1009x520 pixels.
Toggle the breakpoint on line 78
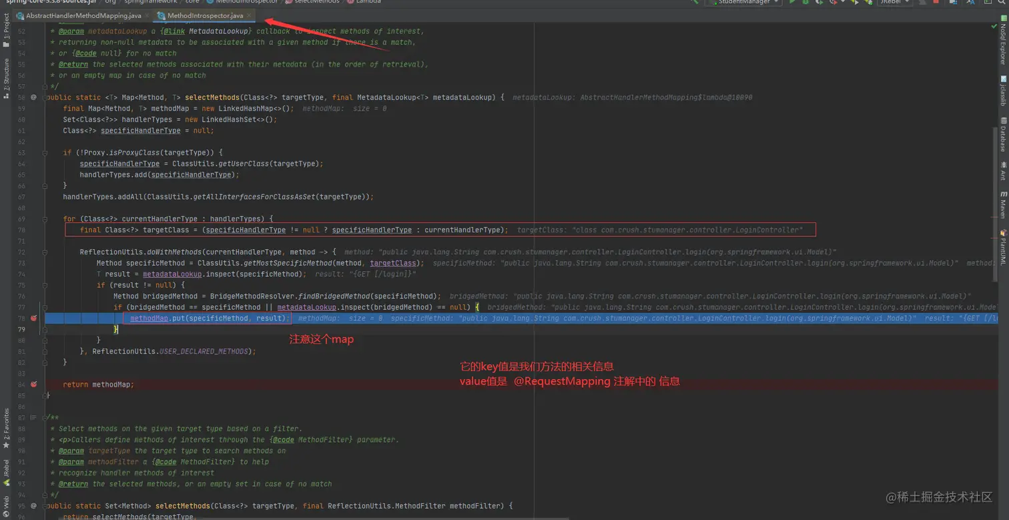33,318
